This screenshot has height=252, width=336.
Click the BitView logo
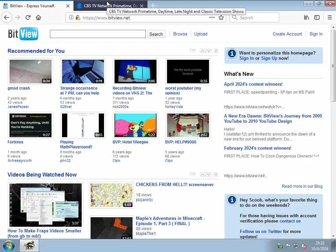[x=23, y=34]
